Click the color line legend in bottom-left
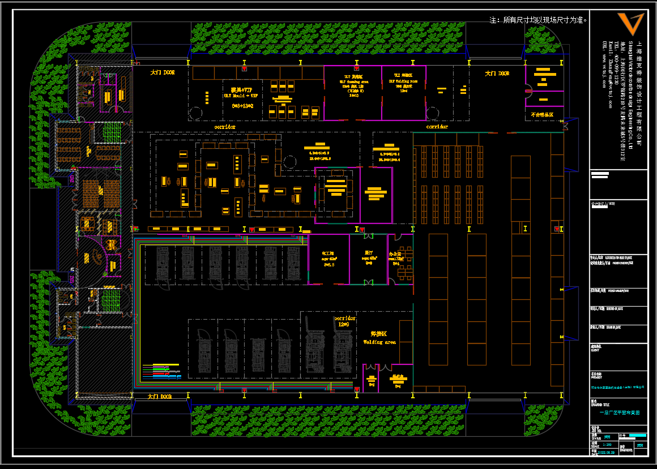Viewport: 657px width, 469px height. tap(161, 371)
